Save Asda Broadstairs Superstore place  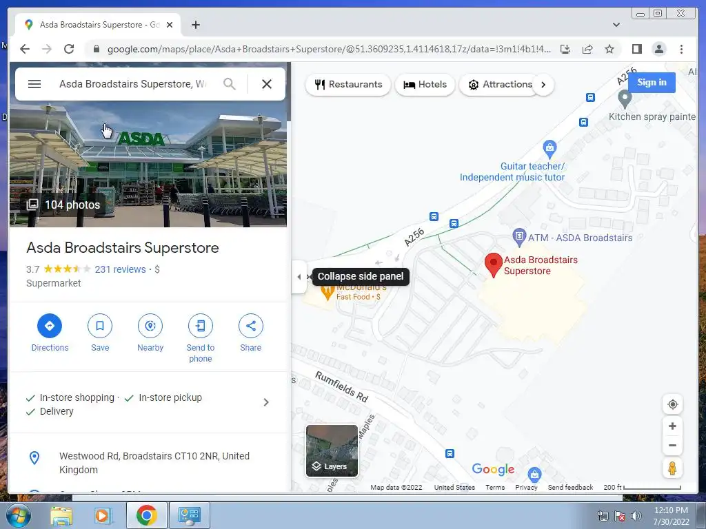tap(100, 326)
